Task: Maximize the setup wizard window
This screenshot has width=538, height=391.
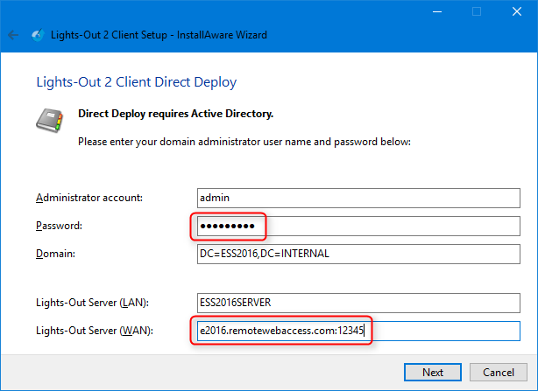Action: coord(477,12)
